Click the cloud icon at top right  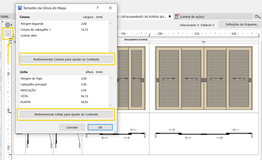[257, 17]
